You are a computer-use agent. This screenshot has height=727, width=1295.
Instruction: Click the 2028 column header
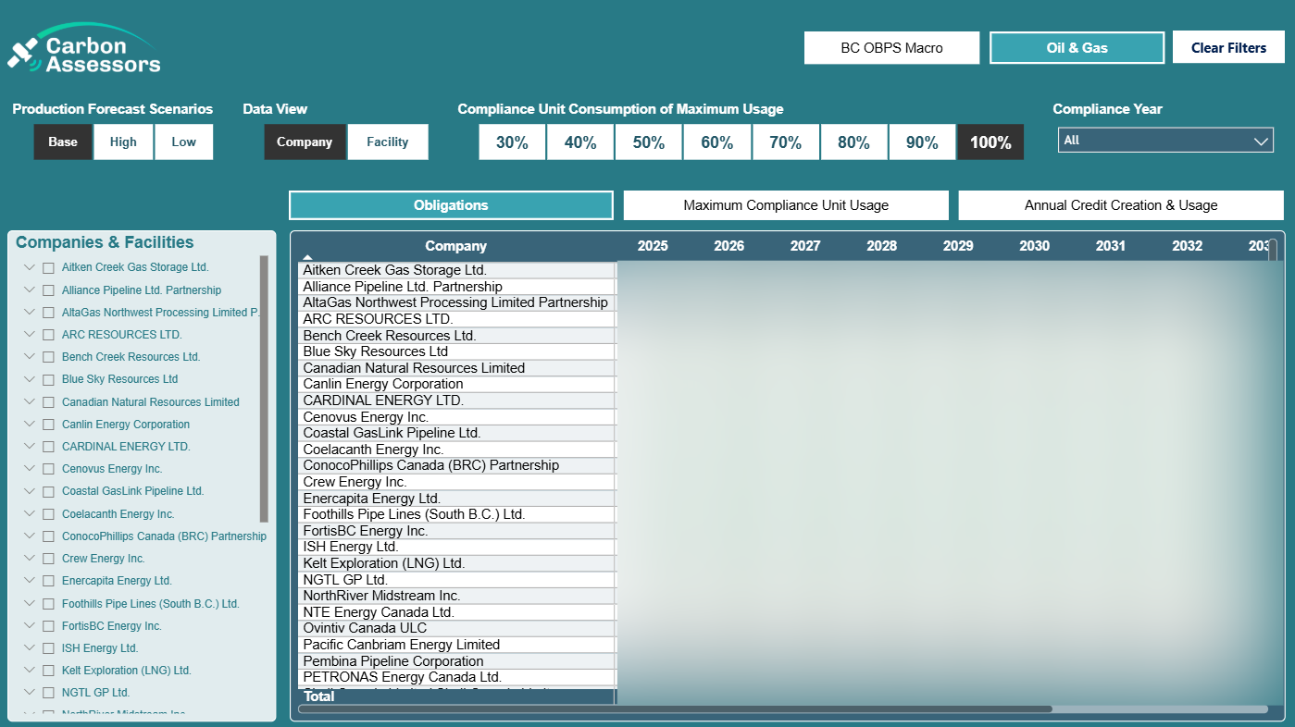coord(881,246)
